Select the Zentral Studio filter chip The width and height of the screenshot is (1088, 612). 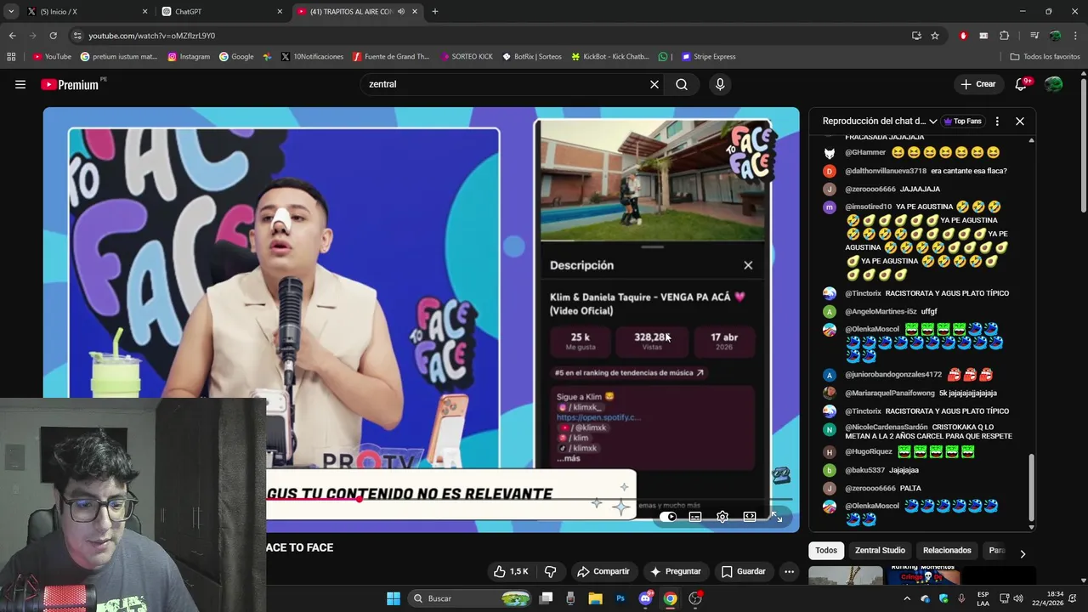coord(880,551)
